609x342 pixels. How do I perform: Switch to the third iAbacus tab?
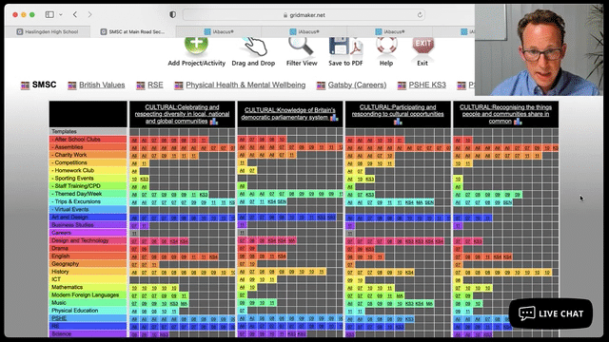coord(389,31)
